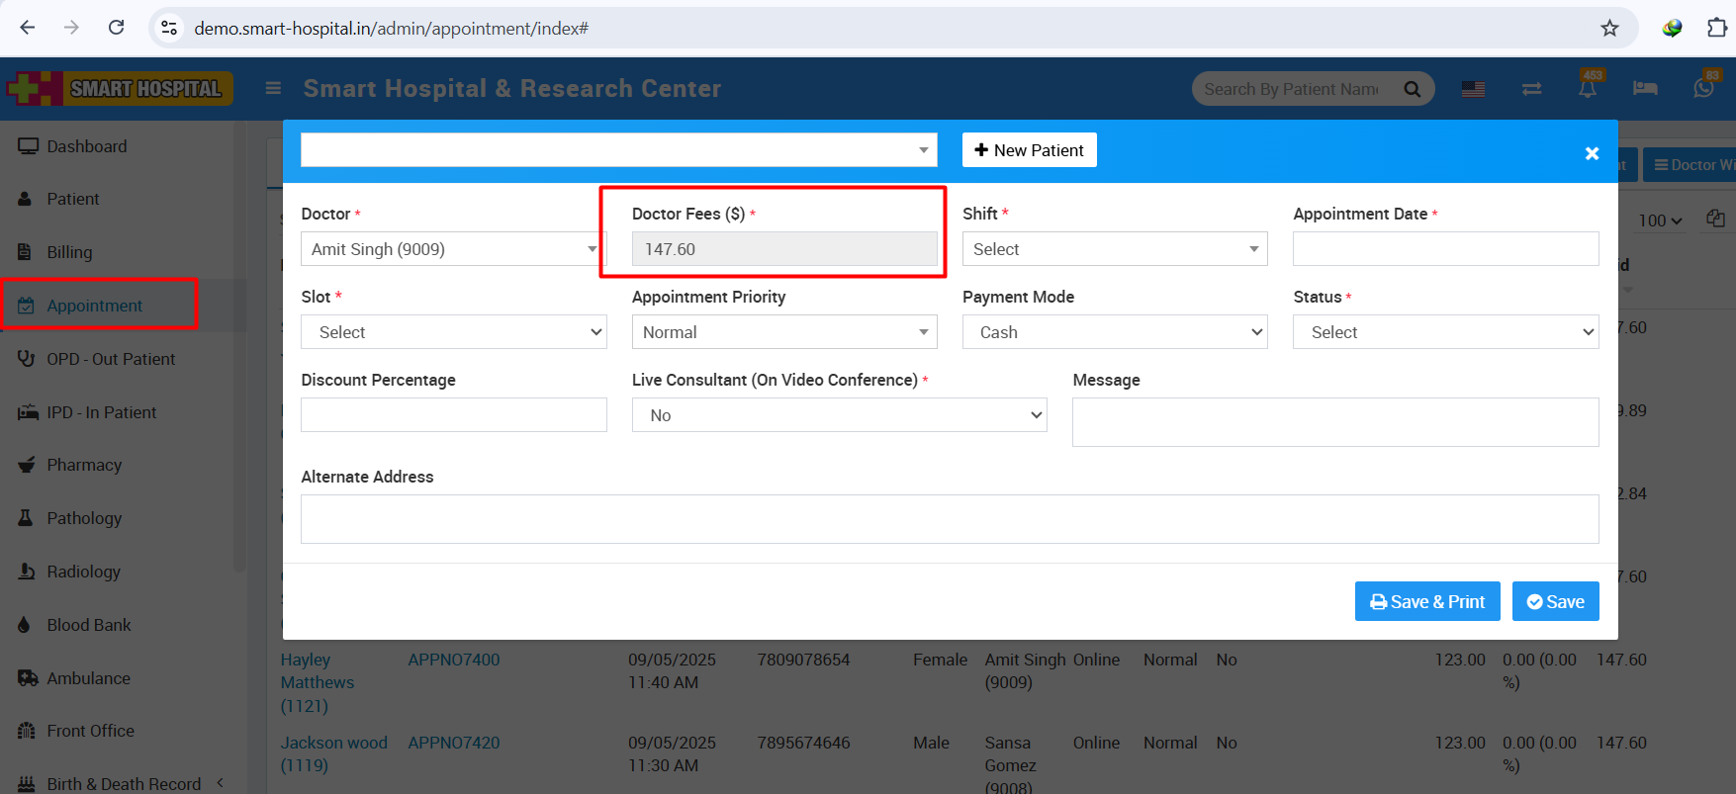The image size is (1736, 794).
Task: Click Radiology microscope icon in sidebar
Action: 27,572
